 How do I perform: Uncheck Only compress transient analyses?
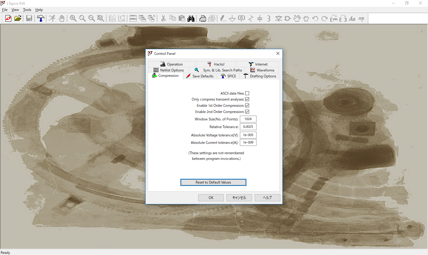click(247, 99)
